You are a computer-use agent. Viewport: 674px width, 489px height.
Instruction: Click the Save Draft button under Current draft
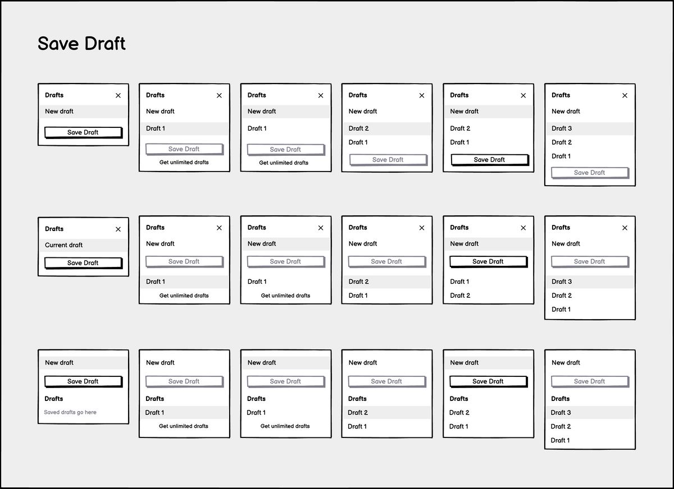click(83, 262)
